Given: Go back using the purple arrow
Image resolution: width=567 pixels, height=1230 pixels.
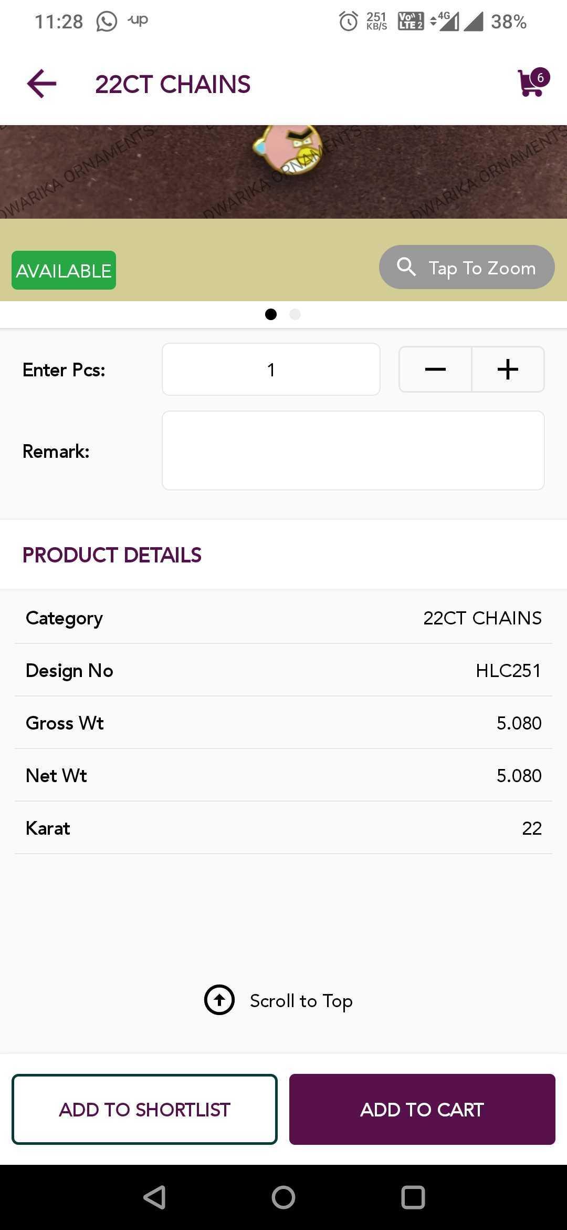Looking at the screenshot, I should point(41,84).
